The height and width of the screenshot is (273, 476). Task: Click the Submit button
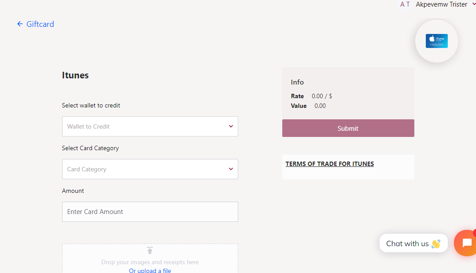coord(348,128)
